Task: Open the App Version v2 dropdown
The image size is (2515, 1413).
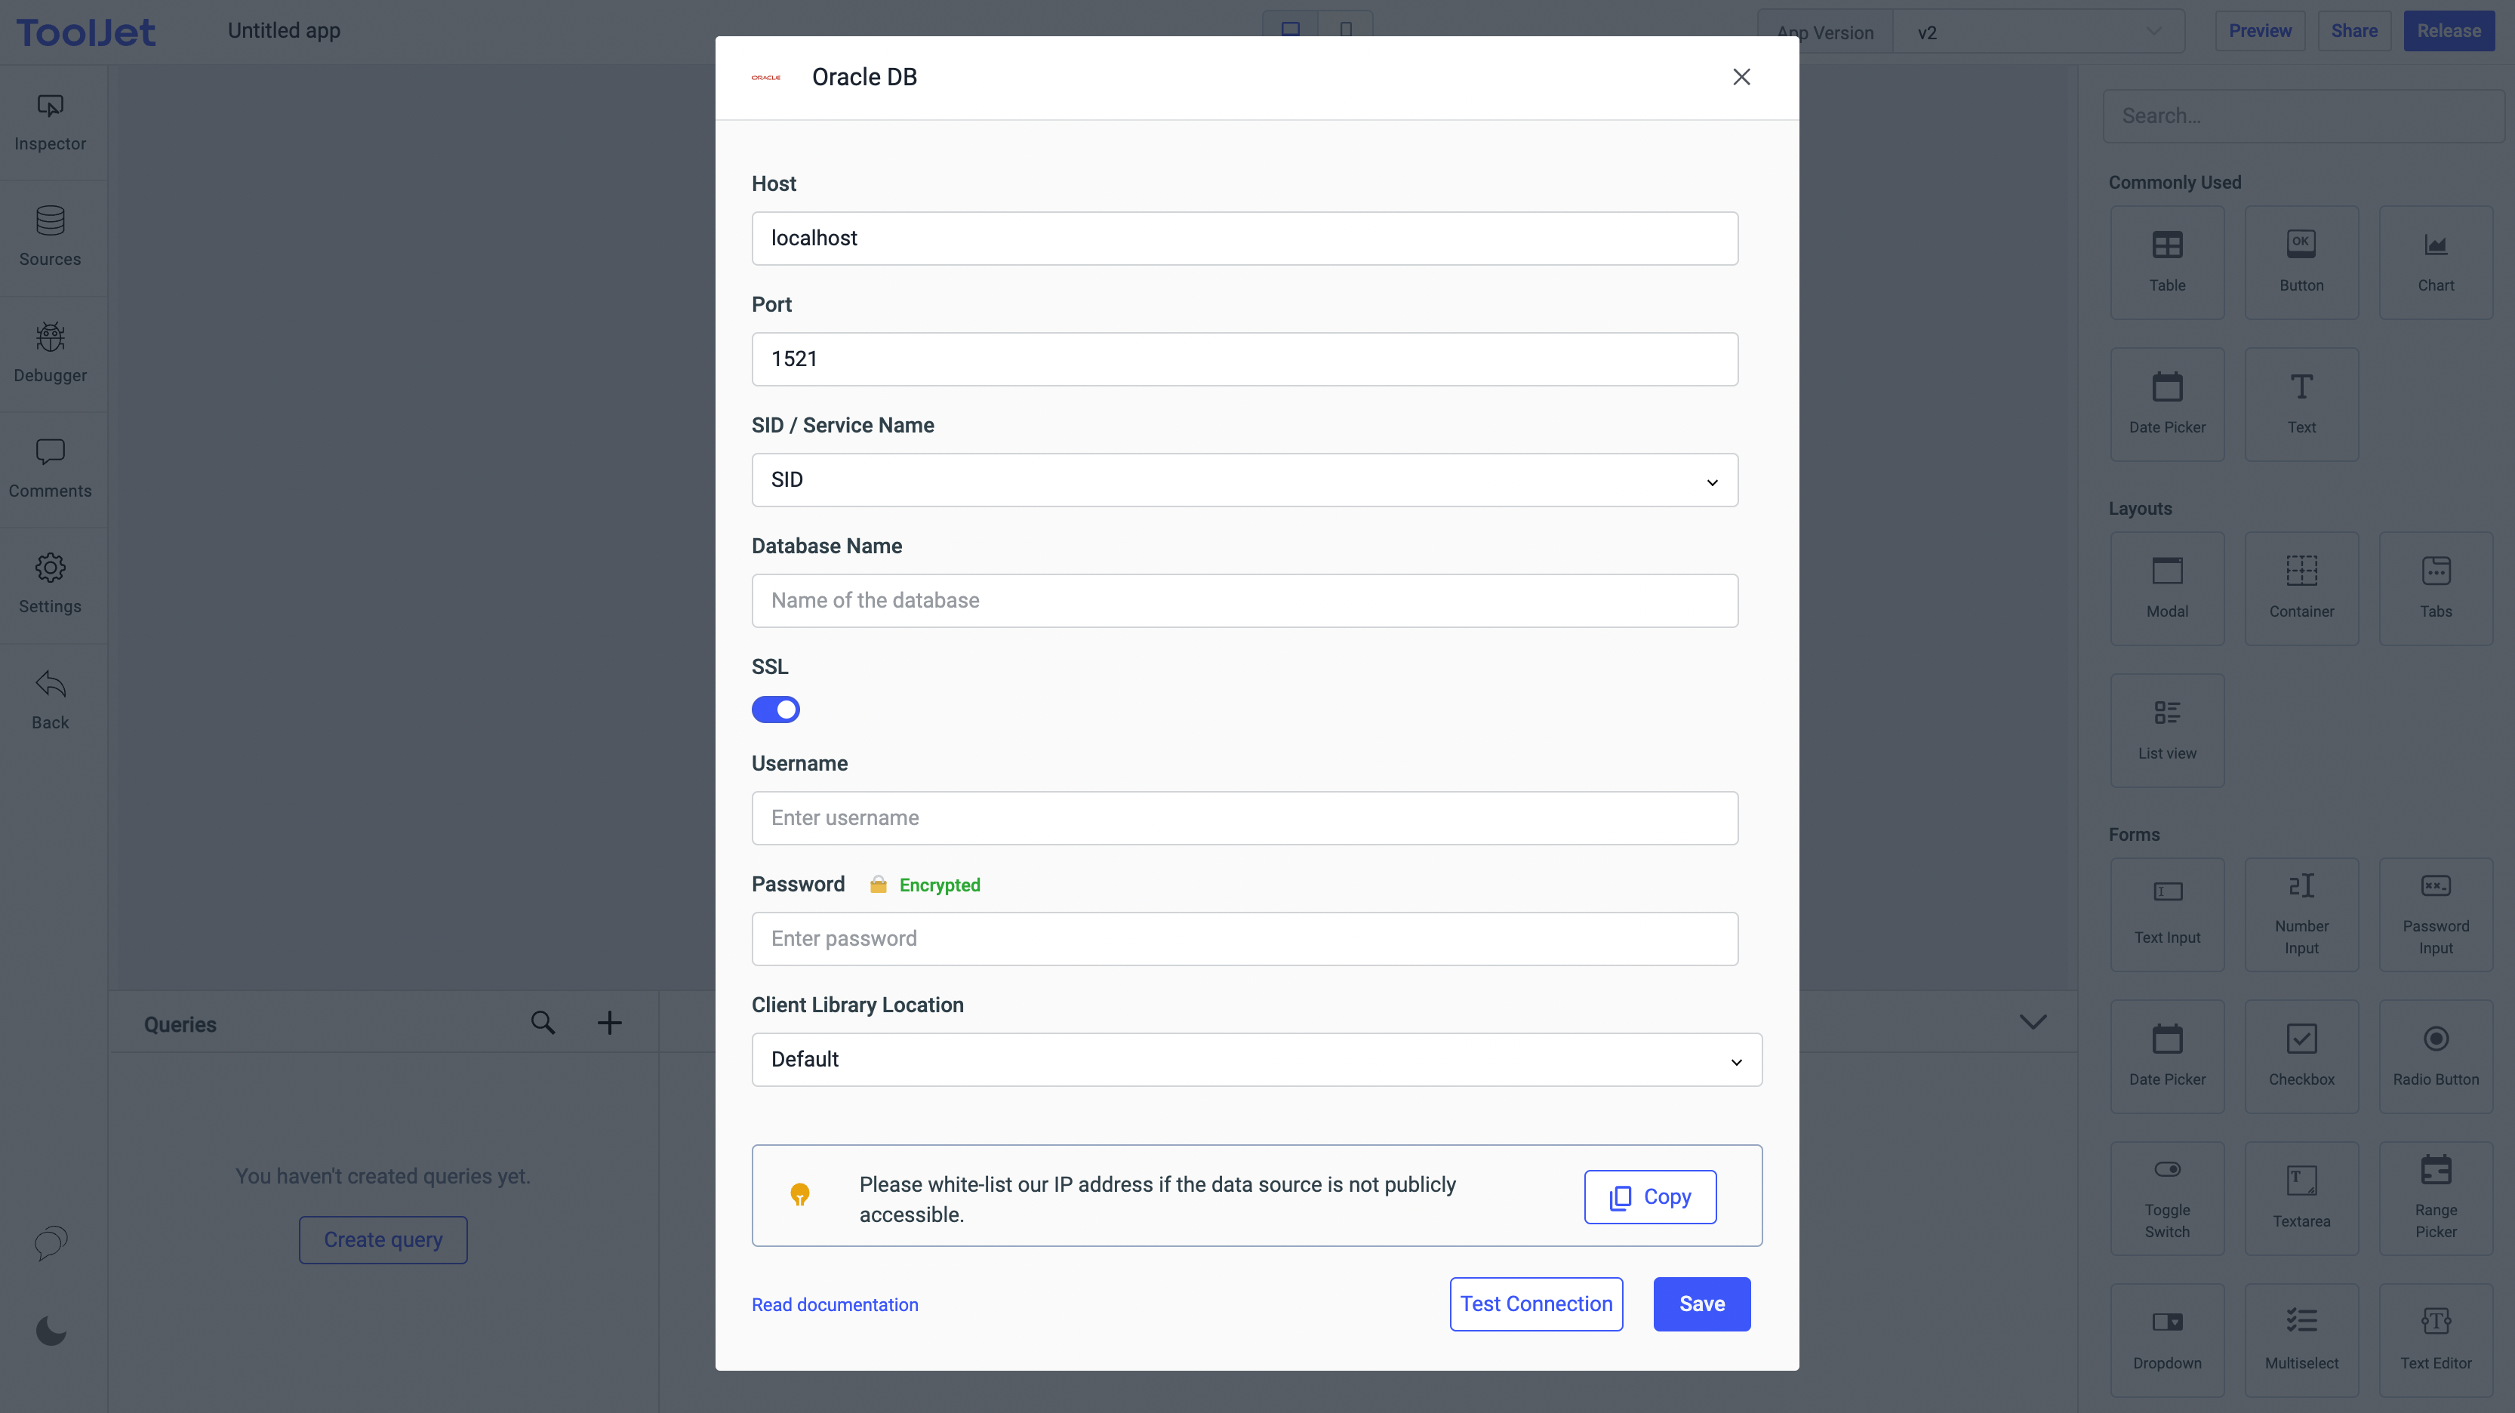Action: click(x=2036, y=32)
